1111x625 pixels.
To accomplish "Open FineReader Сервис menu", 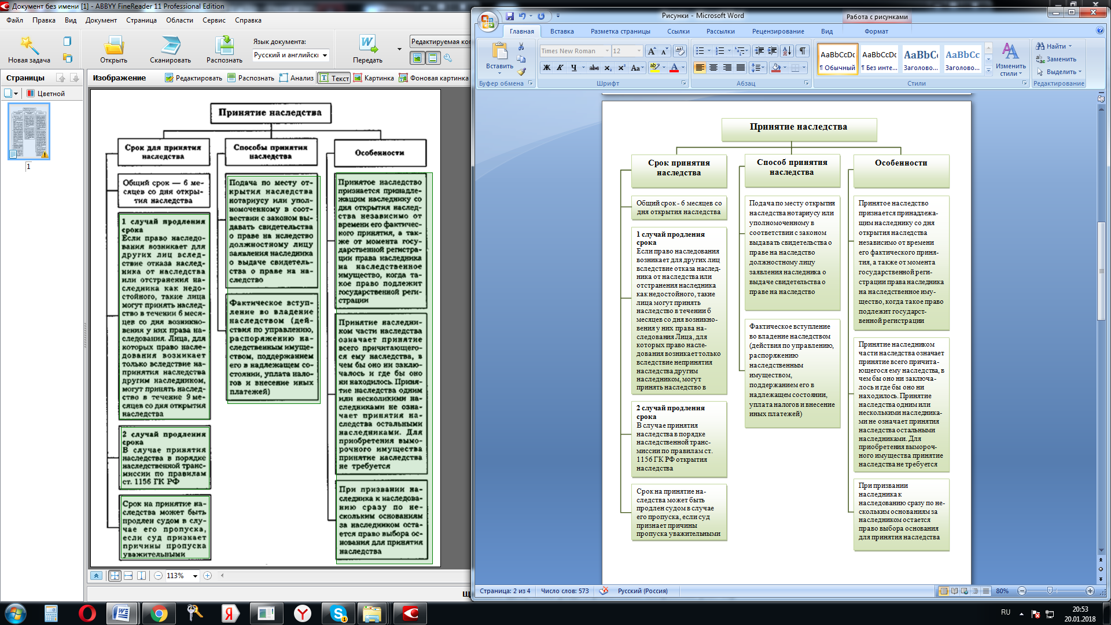I will [214, 20].
